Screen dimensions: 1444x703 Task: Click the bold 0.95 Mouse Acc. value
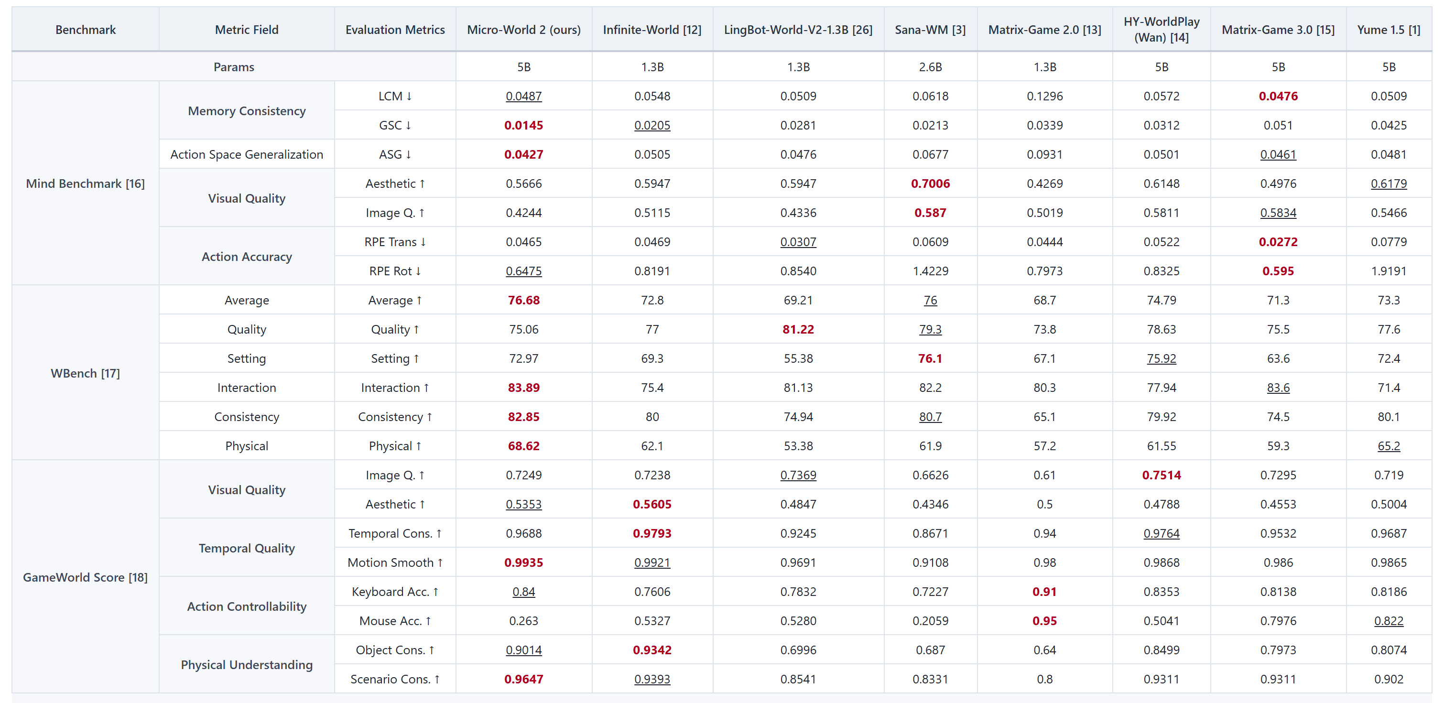1044,621
